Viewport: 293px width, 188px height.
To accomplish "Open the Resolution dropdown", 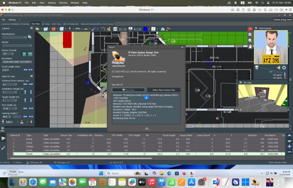I will point(17,62).
